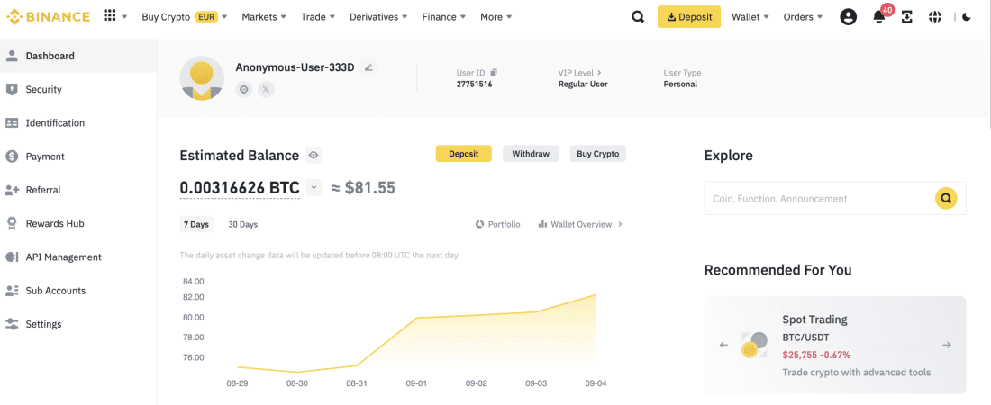The height and width of the screenshot is (405, 991).
Task: Open the notifications bell icon
Action: [879, 18]
